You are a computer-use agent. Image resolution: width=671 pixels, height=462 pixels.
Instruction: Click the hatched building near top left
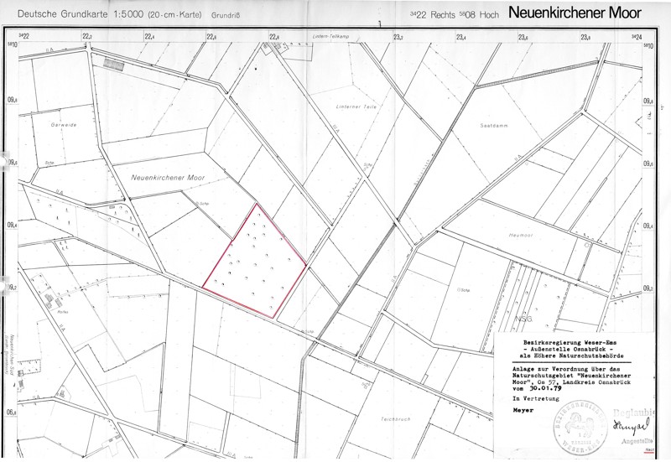tap(113, 63)
